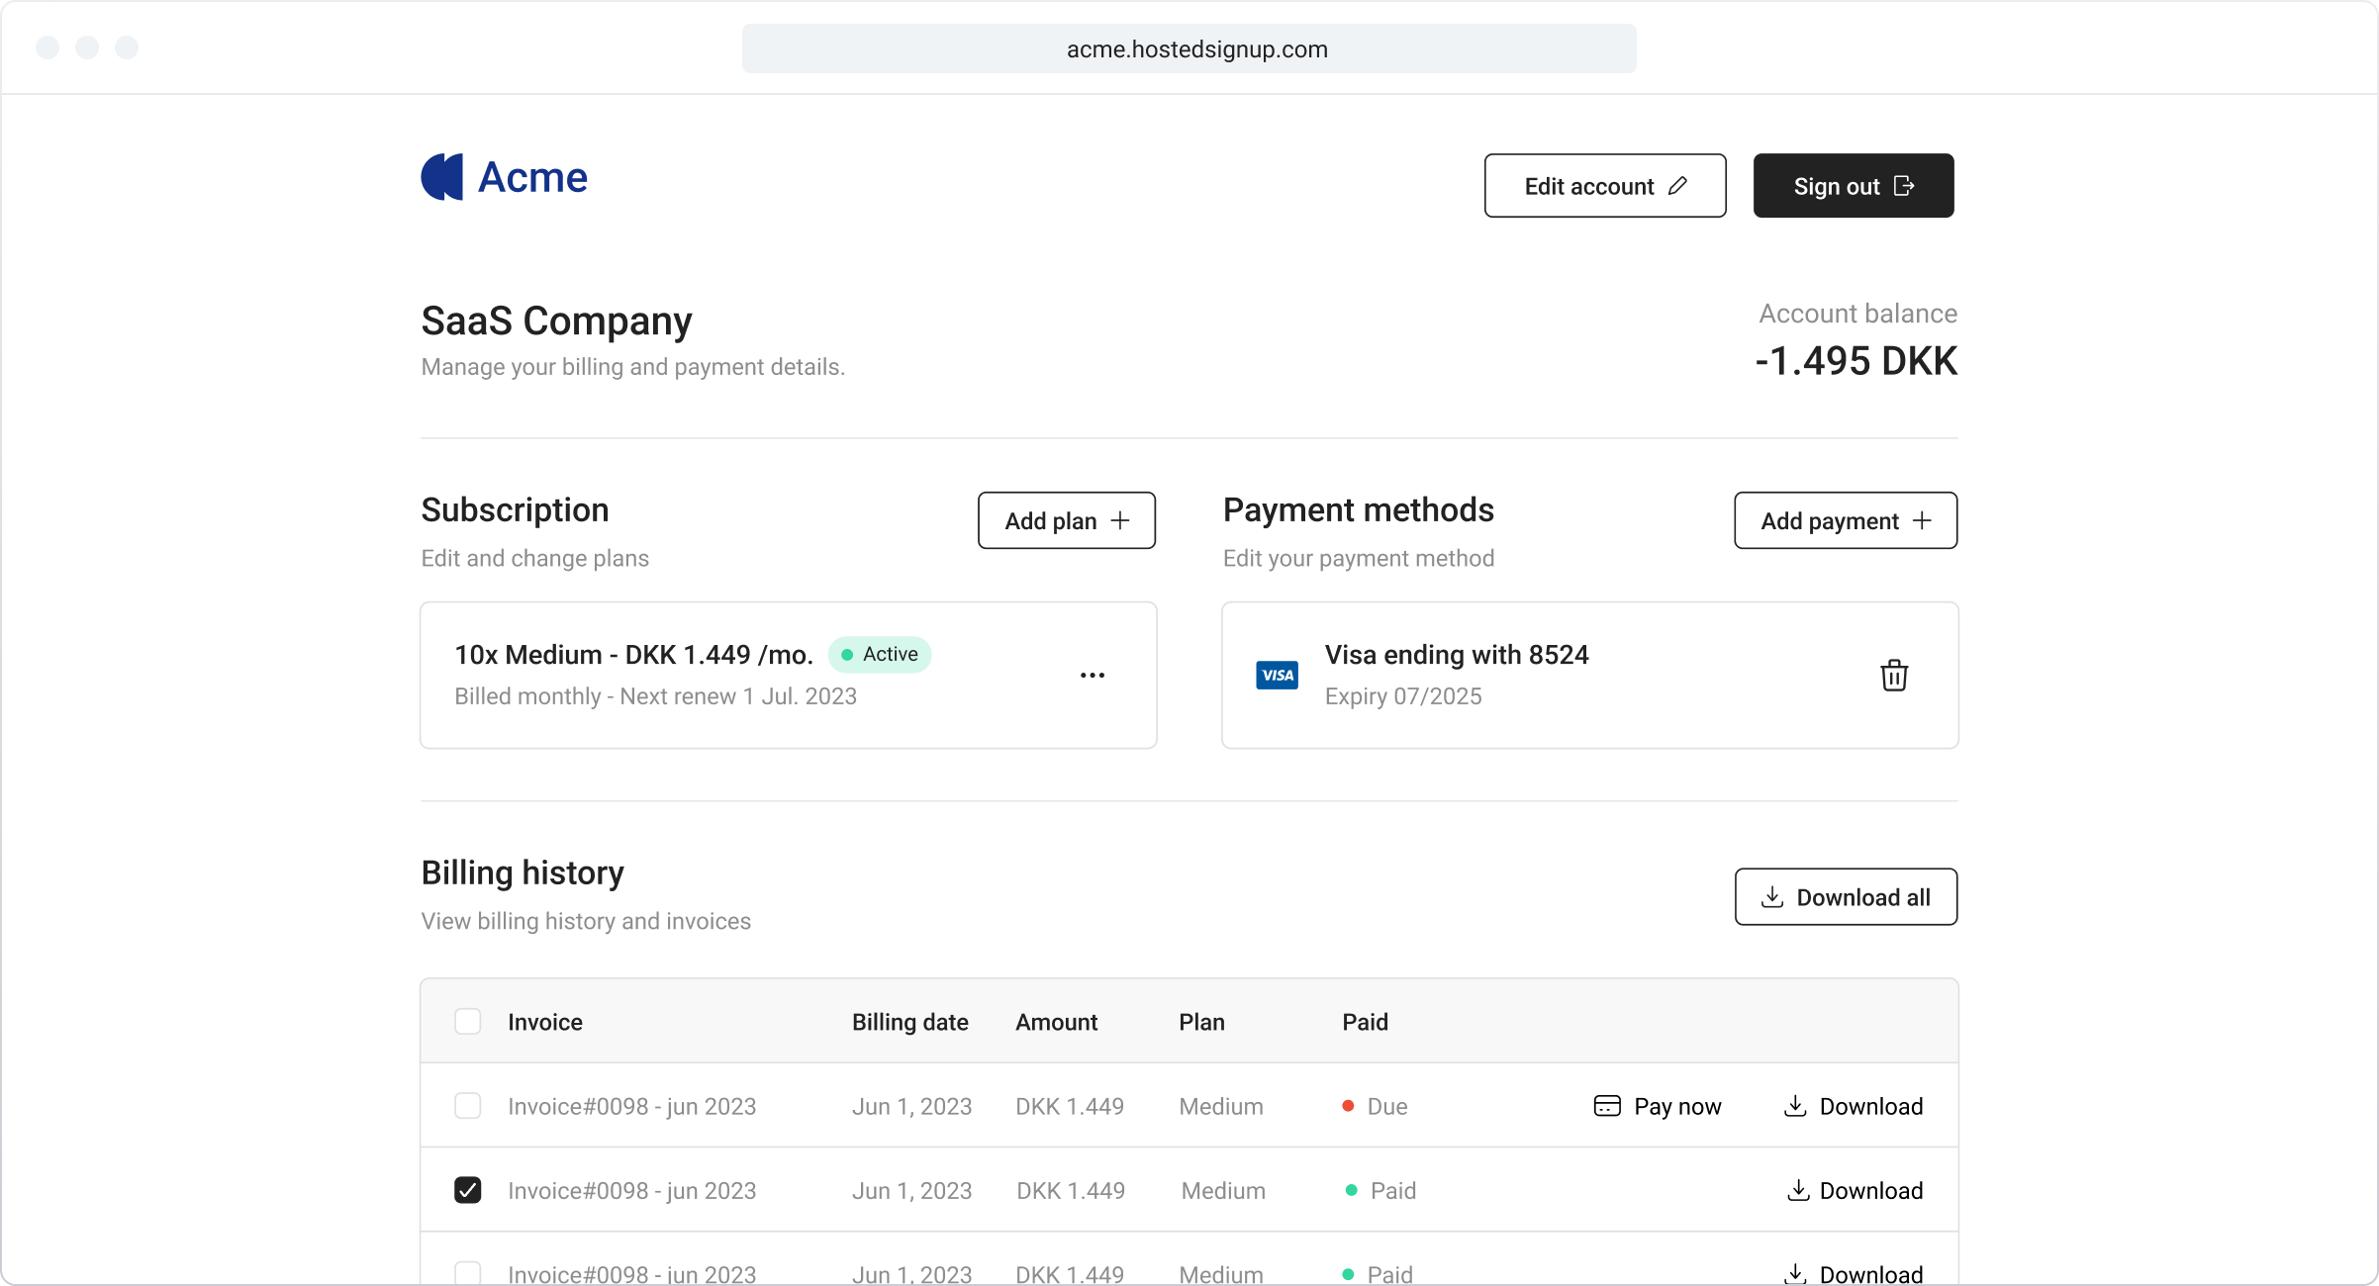This screenshot has width=2379, height=1286.
Task: Click the Paid column header
Action: (x=1365, y=1022)
